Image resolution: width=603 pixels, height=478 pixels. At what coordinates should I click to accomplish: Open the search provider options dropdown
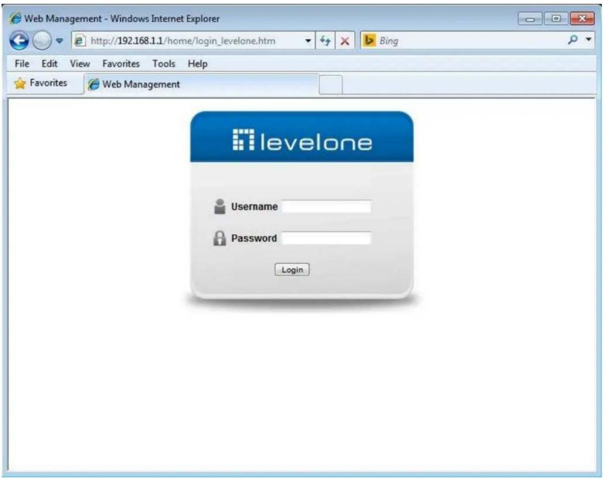pos(589,40)
